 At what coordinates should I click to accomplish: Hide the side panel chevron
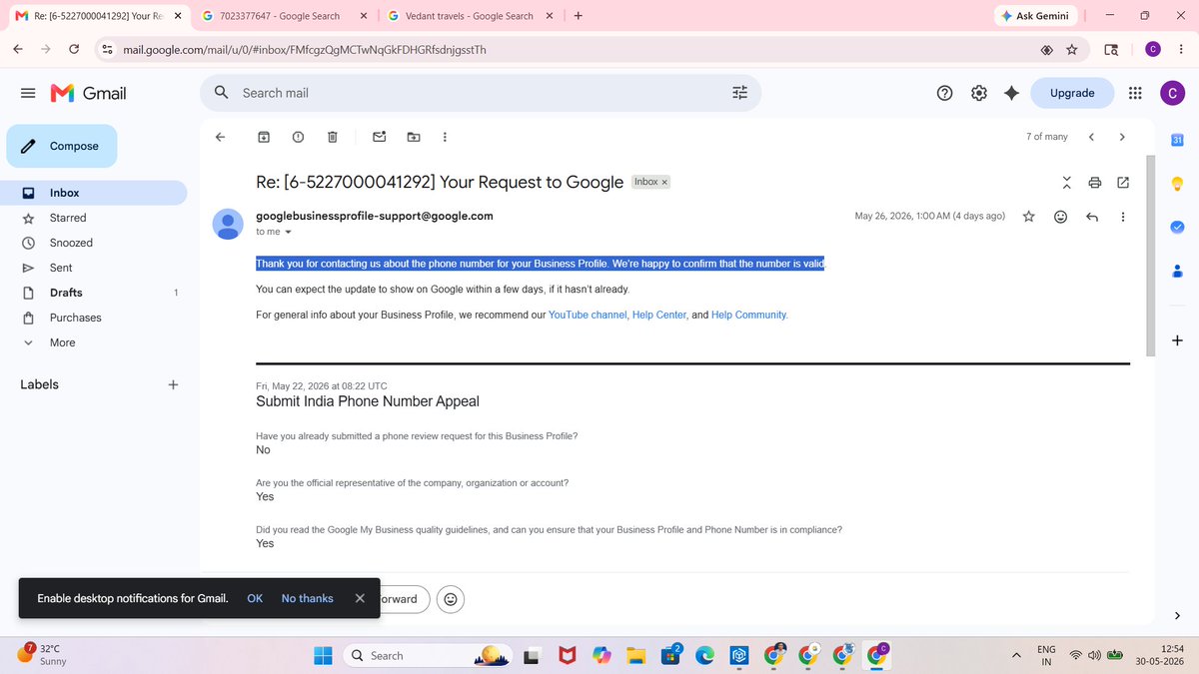pyautogui.click(x=1177, y=615)
